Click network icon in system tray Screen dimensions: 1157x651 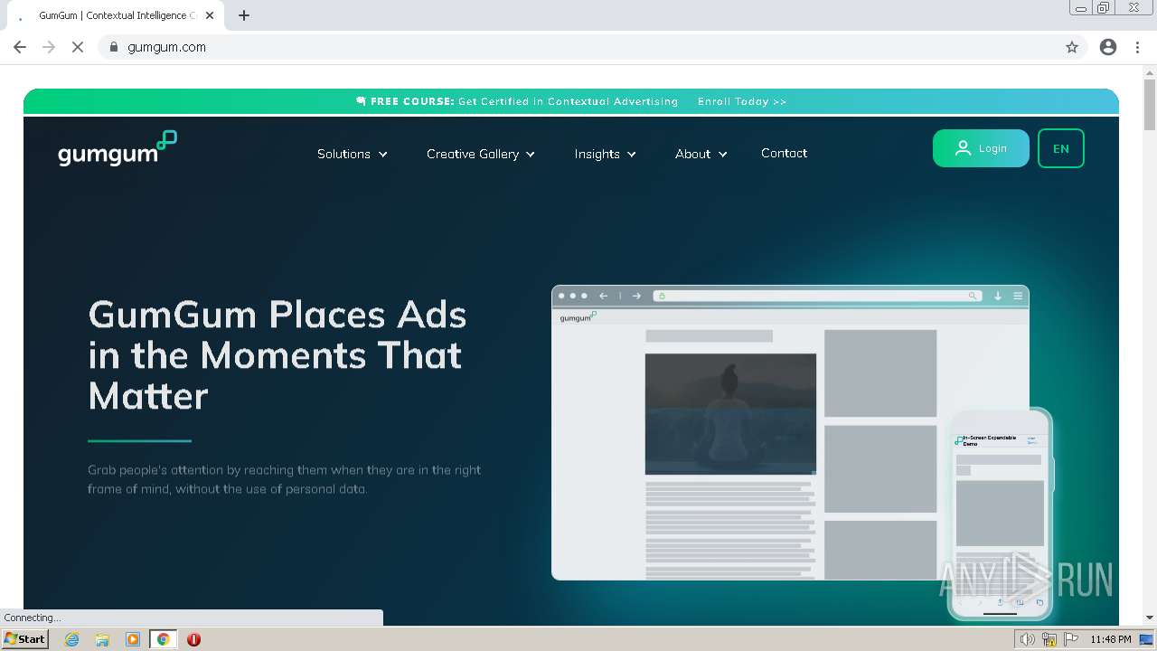pyautogui.click(x=1049, y=639)
